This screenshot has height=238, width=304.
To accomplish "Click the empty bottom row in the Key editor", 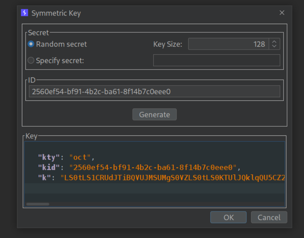I will click(154, 188).
